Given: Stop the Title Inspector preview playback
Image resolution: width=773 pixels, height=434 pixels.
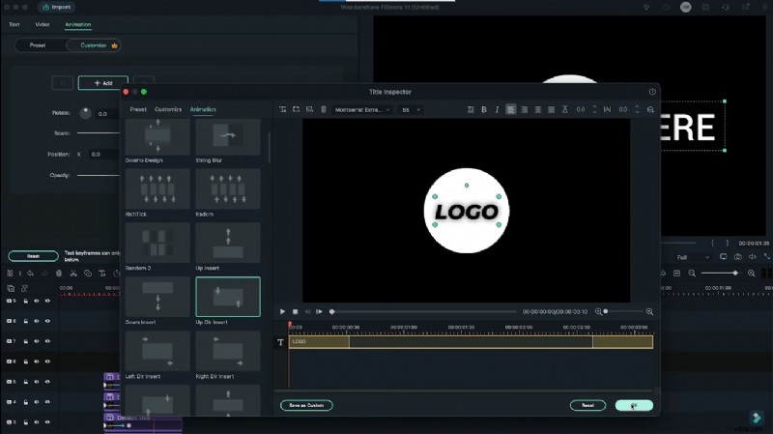Looking at the screenshot, I should pos(295,311).
